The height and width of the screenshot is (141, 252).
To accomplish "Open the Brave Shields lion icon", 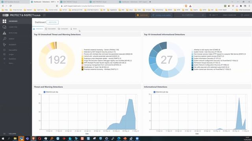I will point(186,6).
